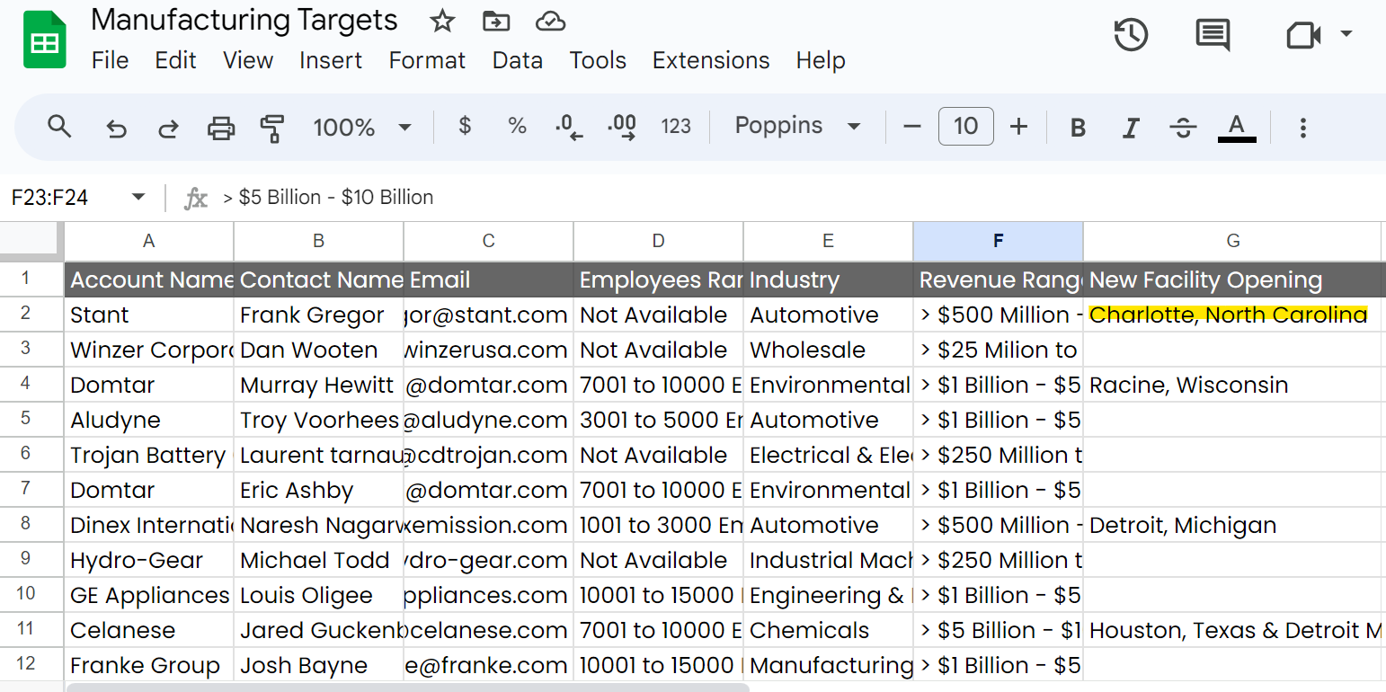Image resolution: width=1386 pixels, height=692 pixels.
Task: Increase decimal places
Action: [622, 127]
